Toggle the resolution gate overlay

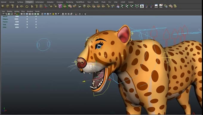pos(27,14)
